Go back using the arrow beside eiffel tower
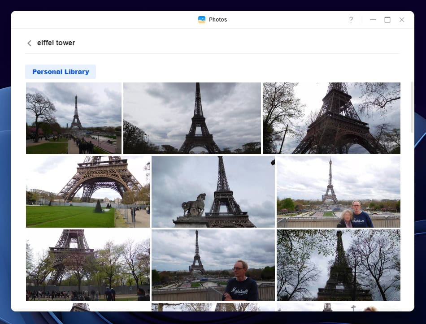The image size is (426, 324). [29, 43]
